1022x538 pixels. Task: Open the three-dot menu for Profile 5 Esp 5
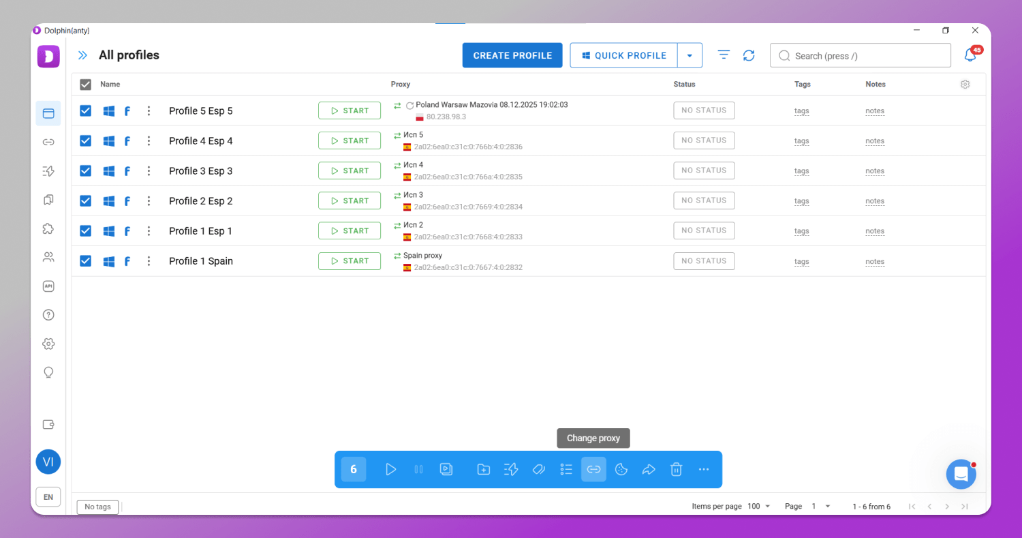tap(149, 110)
